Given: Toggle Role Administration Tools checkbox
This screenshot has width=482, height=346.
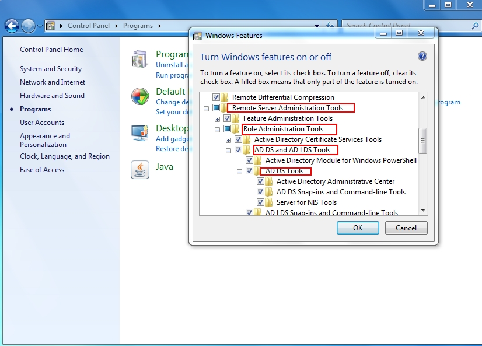Looking at the screenshot, I should click(227, 129).
